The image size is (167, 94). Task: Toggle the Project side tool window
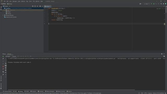[x=1, y=8]
